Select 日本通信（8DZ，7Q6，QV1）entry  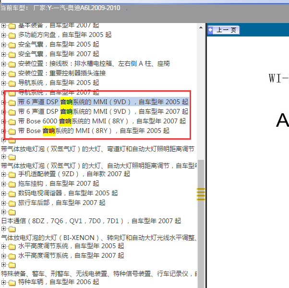91,221
